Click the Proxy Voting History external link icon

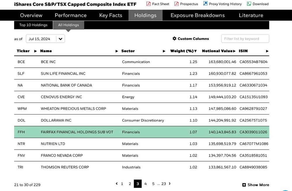tap(205, 3)
